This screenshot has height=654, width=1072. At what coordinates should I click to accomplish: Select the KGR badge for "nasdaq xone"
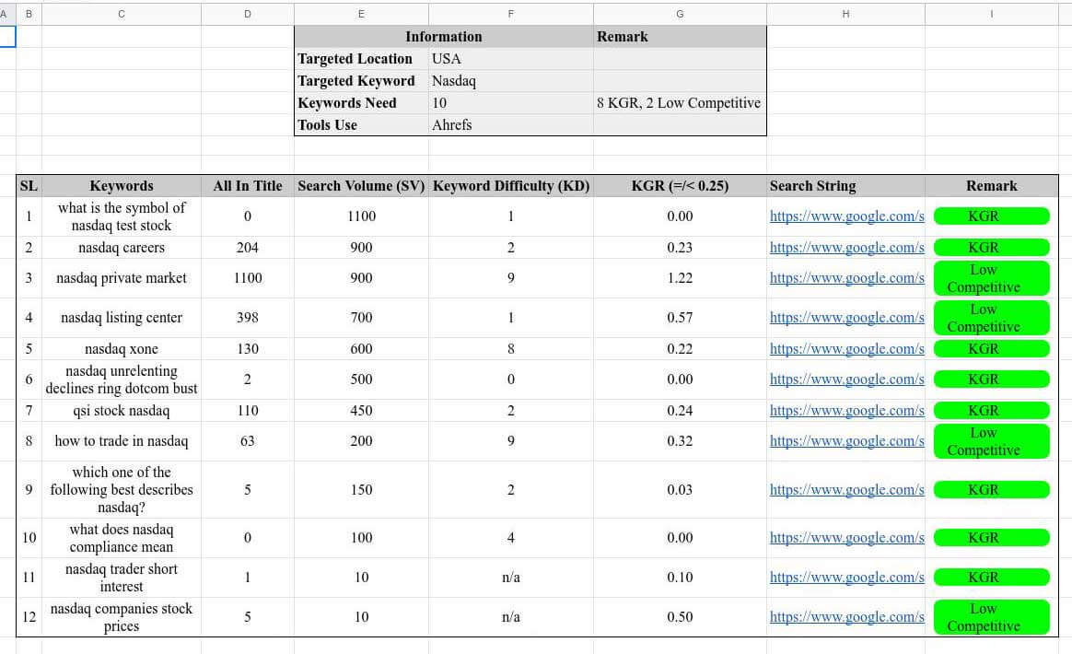[991, 348]
